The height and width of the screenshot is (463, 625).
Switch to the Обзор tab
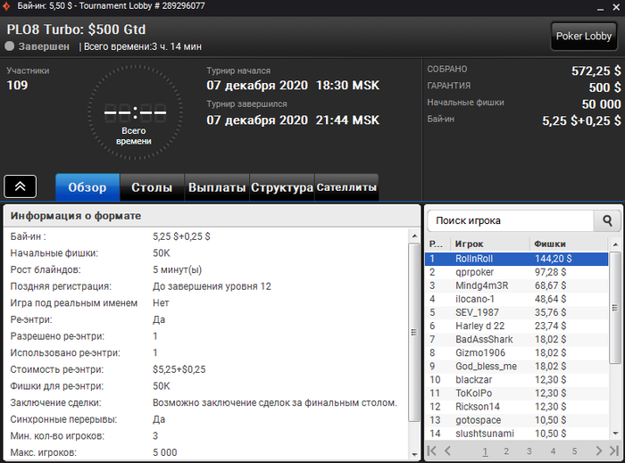coord(87,187)
